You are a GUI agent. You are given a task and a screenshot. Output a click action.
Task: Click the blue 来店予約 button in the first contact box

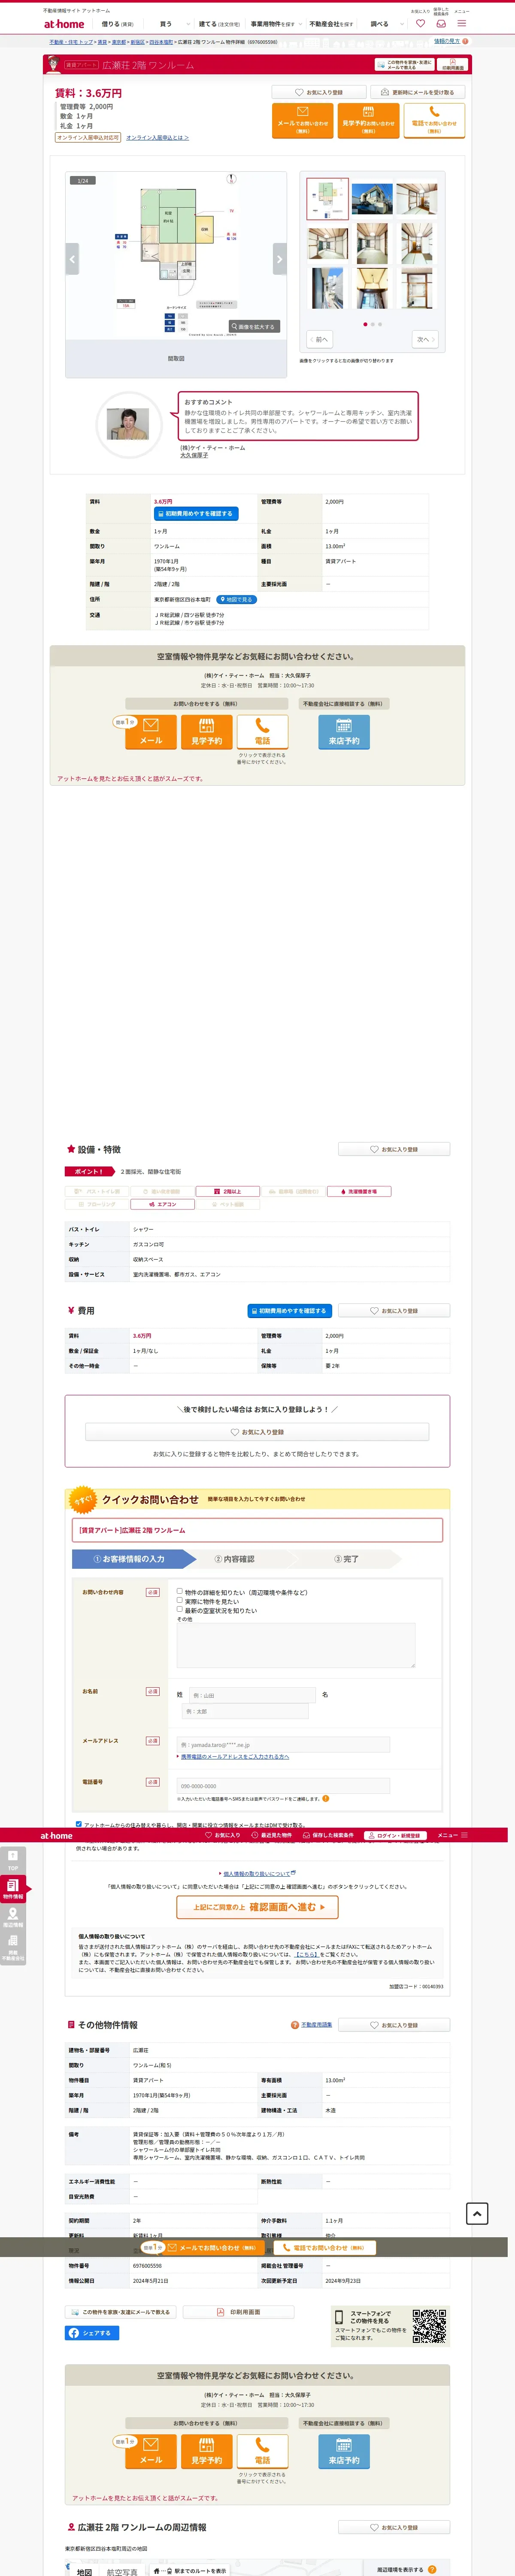click(344, 731)
